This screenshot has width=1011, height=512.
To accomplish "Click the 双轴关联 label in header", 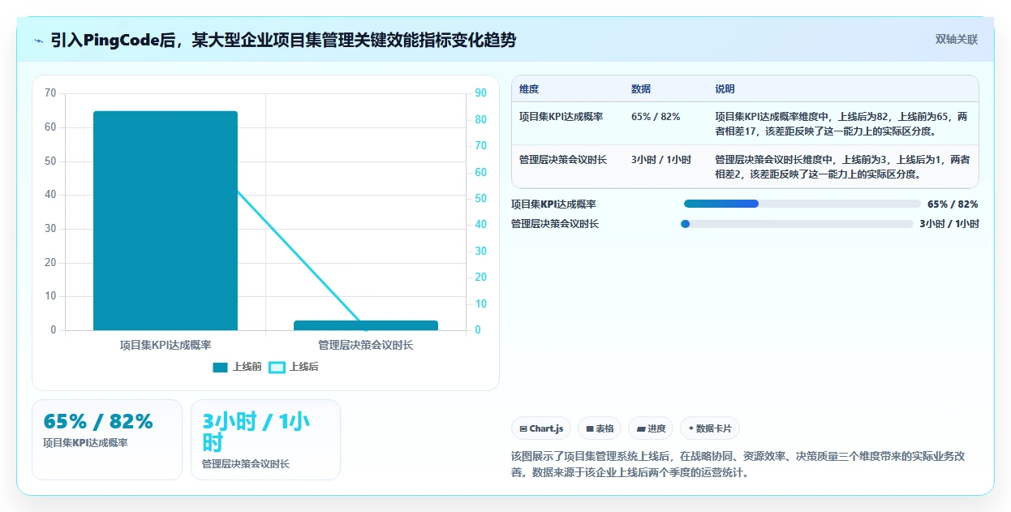I will (957, 40).
